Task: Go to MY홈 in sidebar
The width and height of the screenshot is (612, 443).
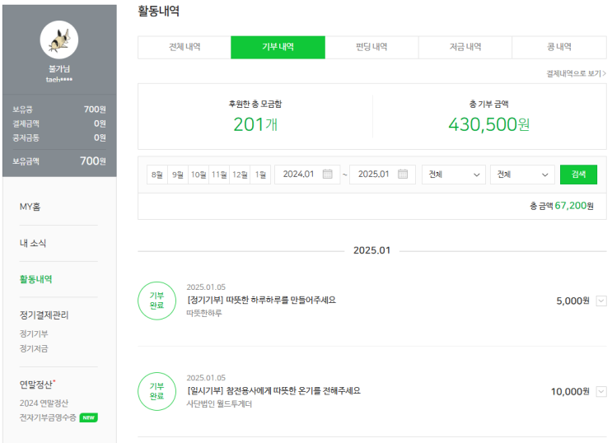Action: pos(30,207)
